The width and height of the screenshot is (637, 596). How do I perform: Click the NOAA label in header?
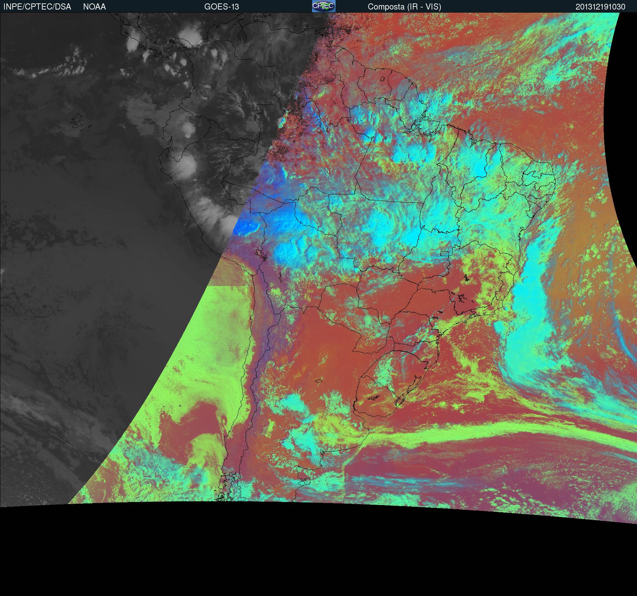click(94, 7)
